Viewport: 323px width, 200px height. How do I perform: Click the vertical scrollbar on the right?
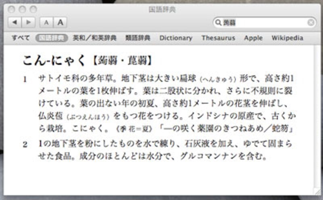tap(317, 116)
